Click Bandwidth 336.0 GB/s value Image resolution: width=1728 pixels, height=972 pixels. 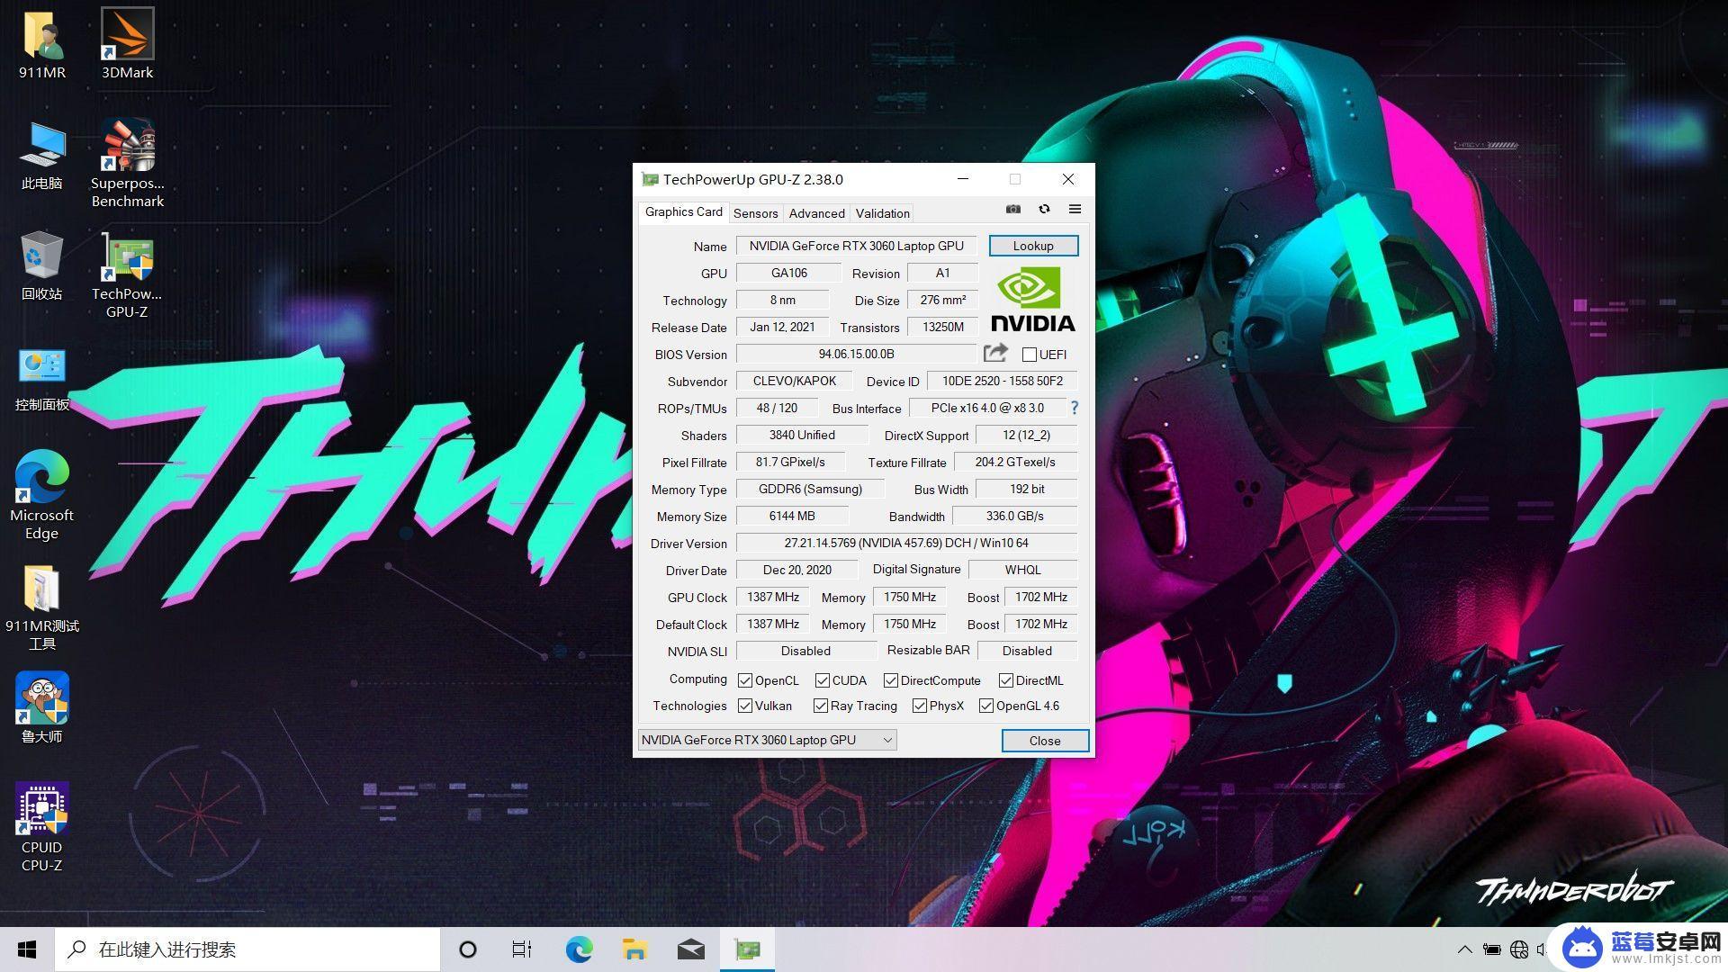[1014, 516]
